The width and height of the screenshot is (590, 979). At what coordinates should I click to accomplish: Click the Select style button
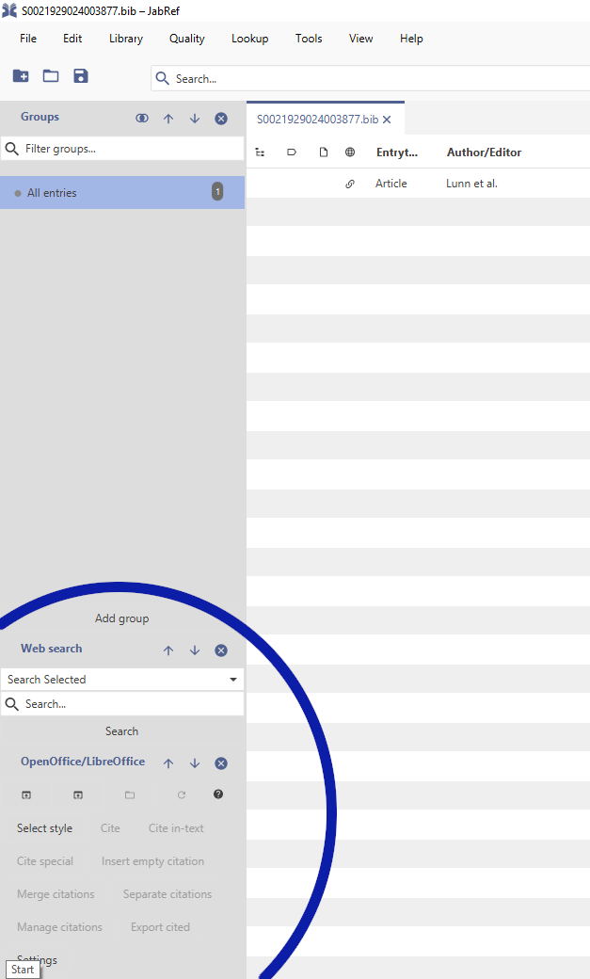point(44,828)
